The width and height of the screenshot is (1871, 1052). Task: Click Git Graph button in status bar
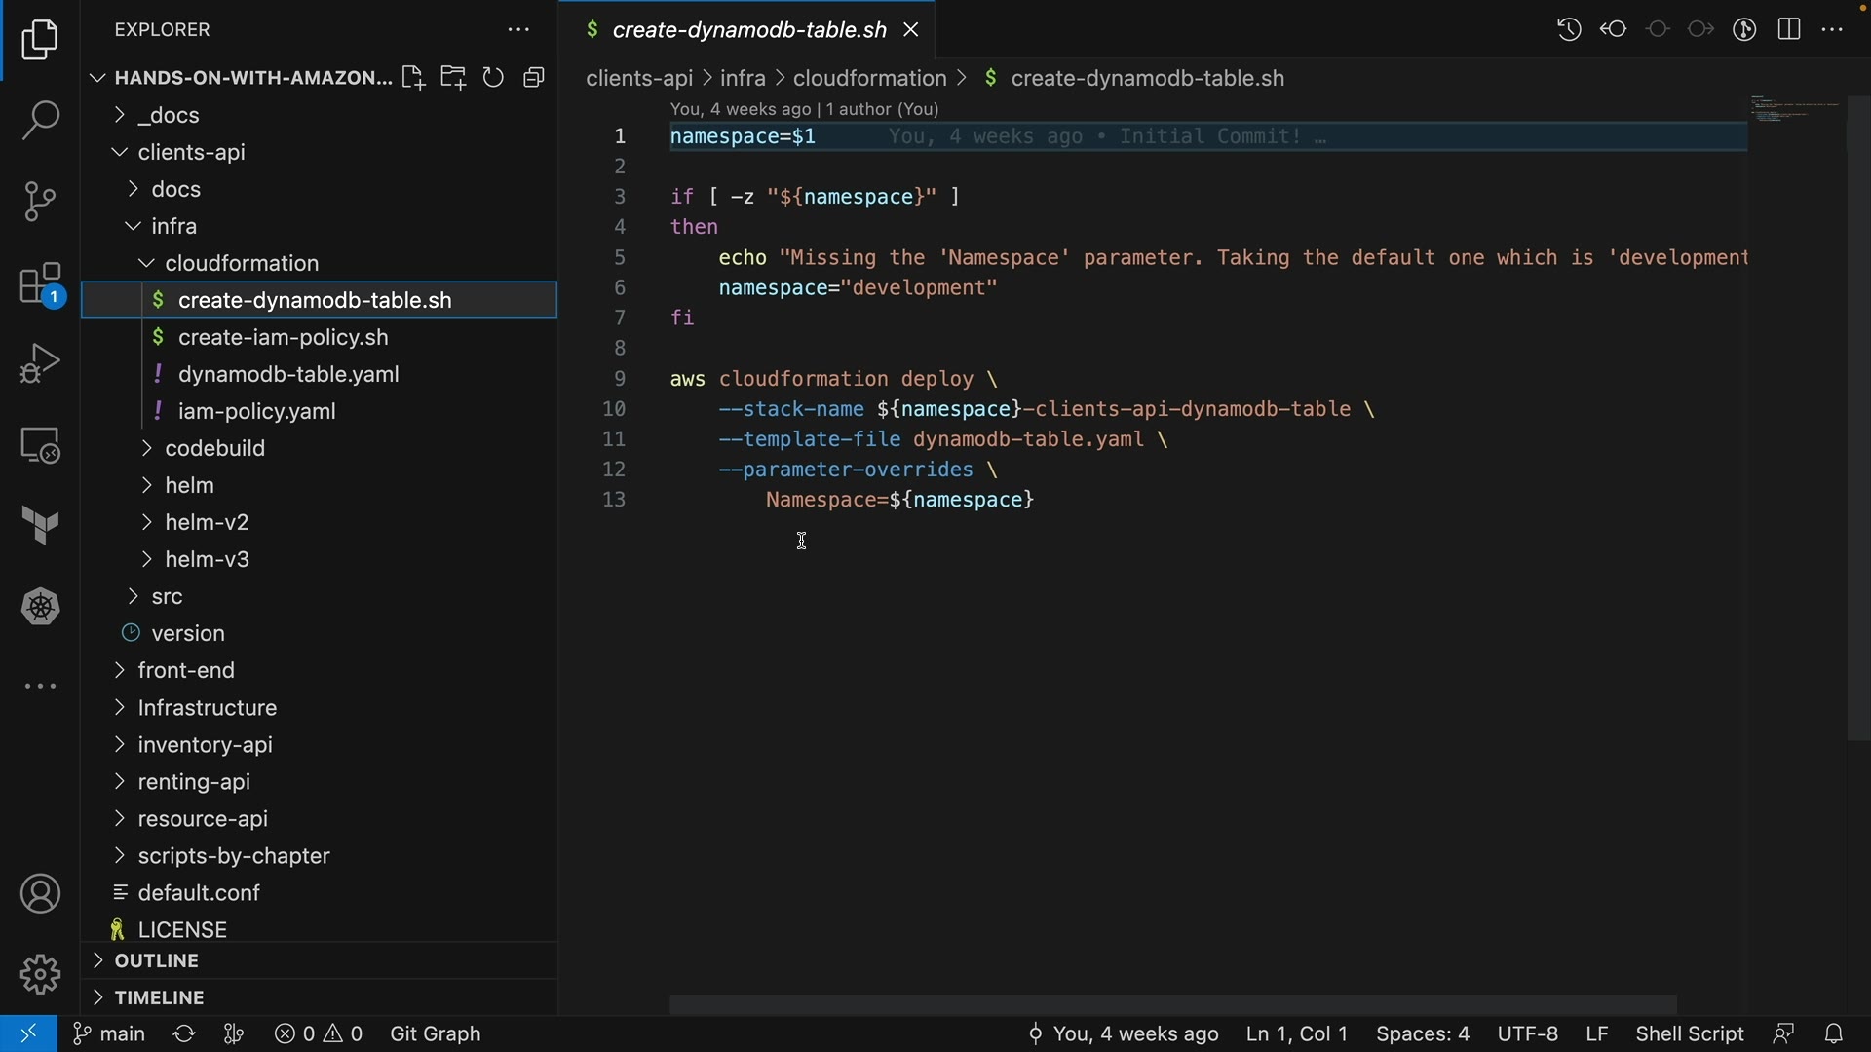(436, 1033)
